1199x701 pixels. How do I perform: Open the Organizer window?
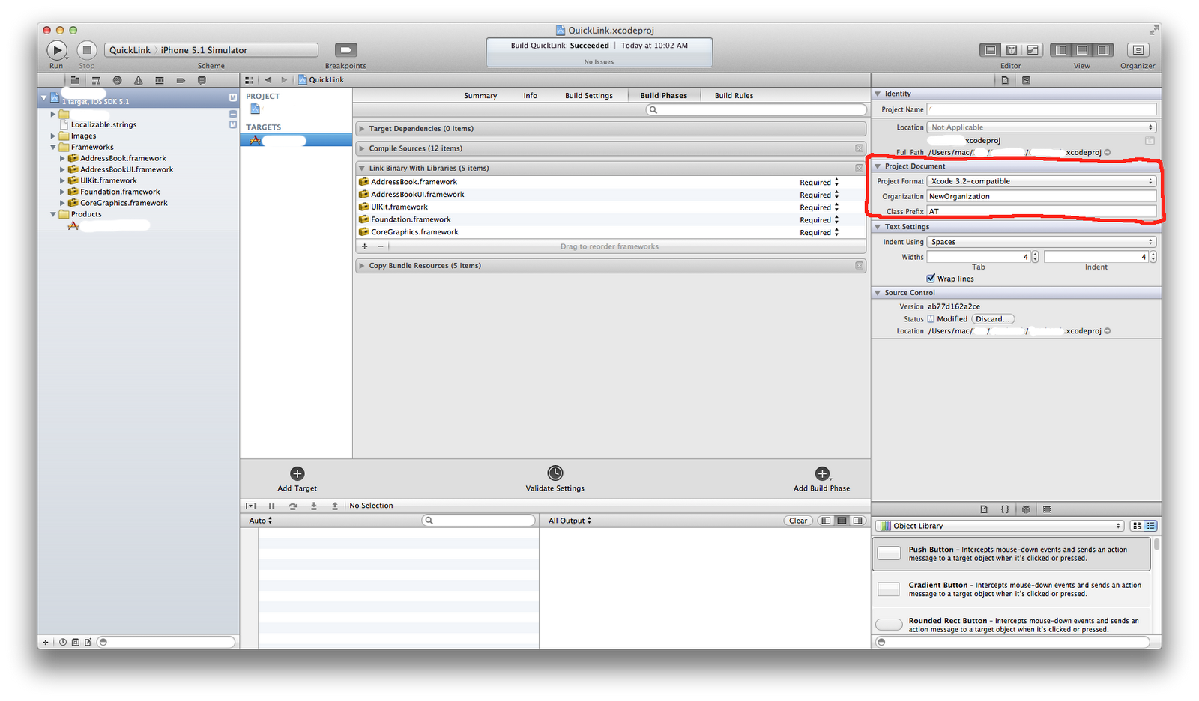[x=1138, y=50]
